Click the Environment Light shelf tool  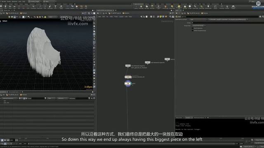(179, 7)
